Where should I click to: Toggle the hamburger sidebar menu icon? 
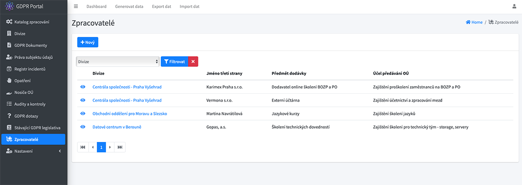[76, 6]
